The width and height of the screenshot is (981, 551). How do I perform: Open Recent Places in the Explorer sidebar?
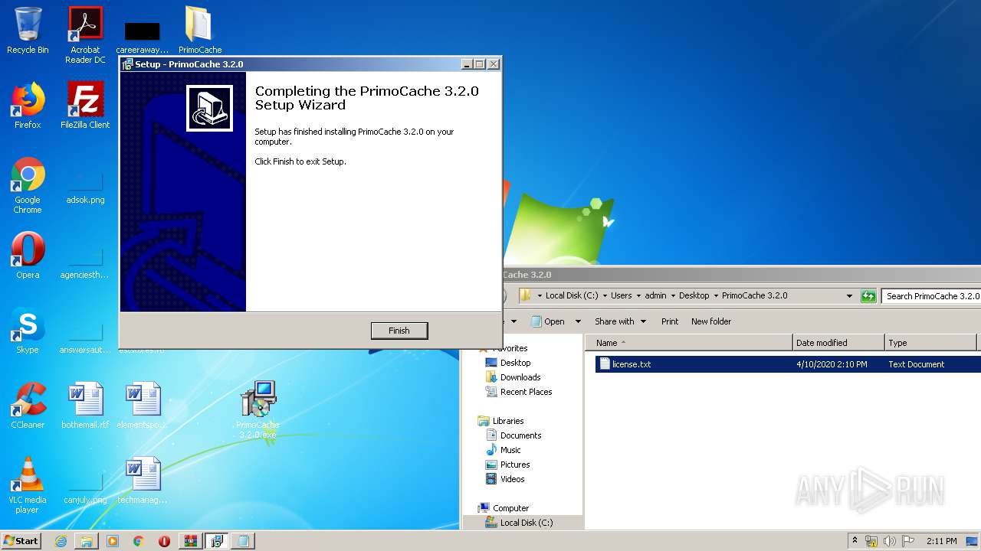(x=526, y=392)
